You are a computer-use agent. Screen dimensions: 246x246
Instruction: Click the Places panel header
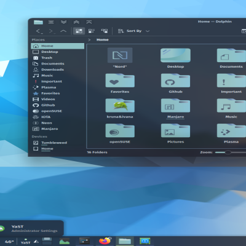point(38,40)
